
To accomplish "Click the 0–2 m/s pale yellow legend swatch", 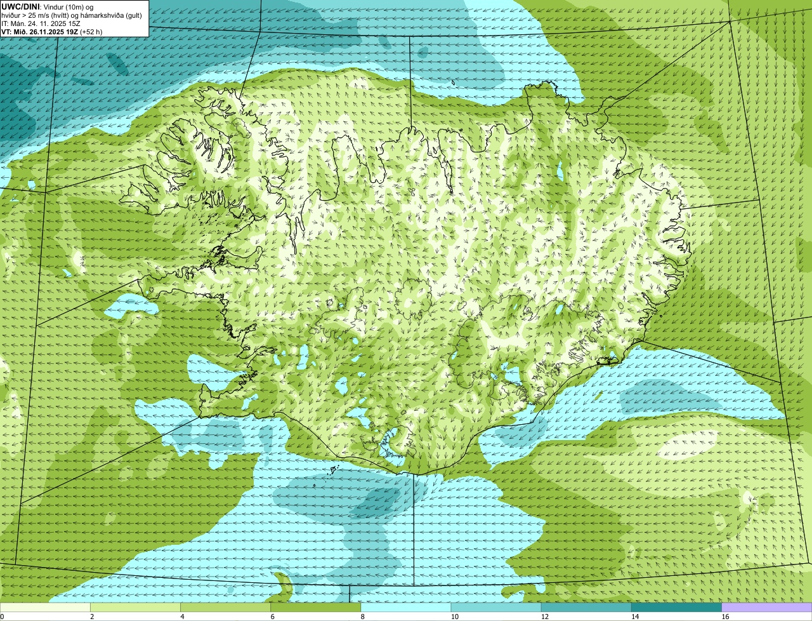I will 45,608.
